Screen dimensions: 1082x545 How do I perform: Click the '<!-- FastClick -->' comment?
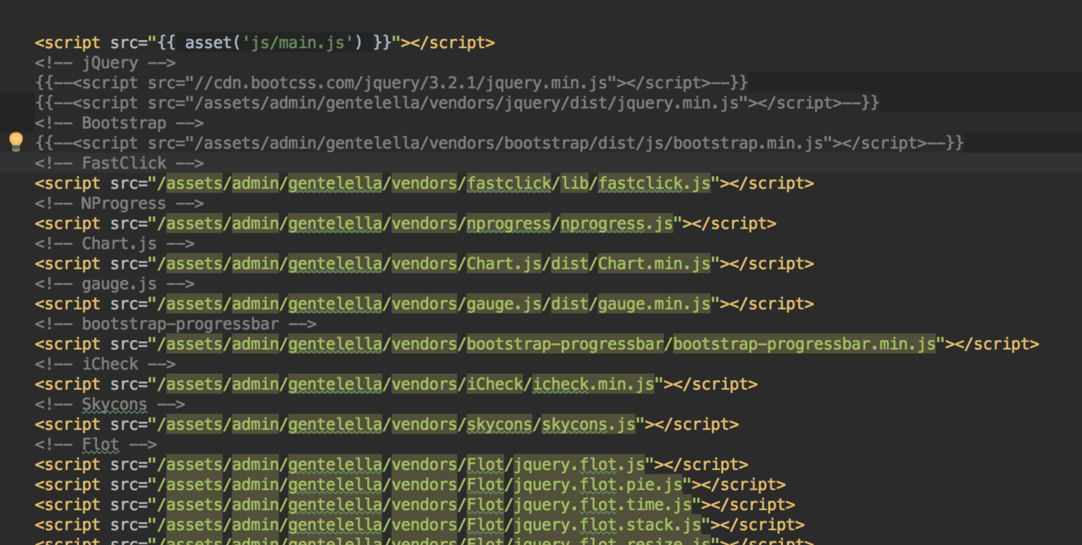120,163
